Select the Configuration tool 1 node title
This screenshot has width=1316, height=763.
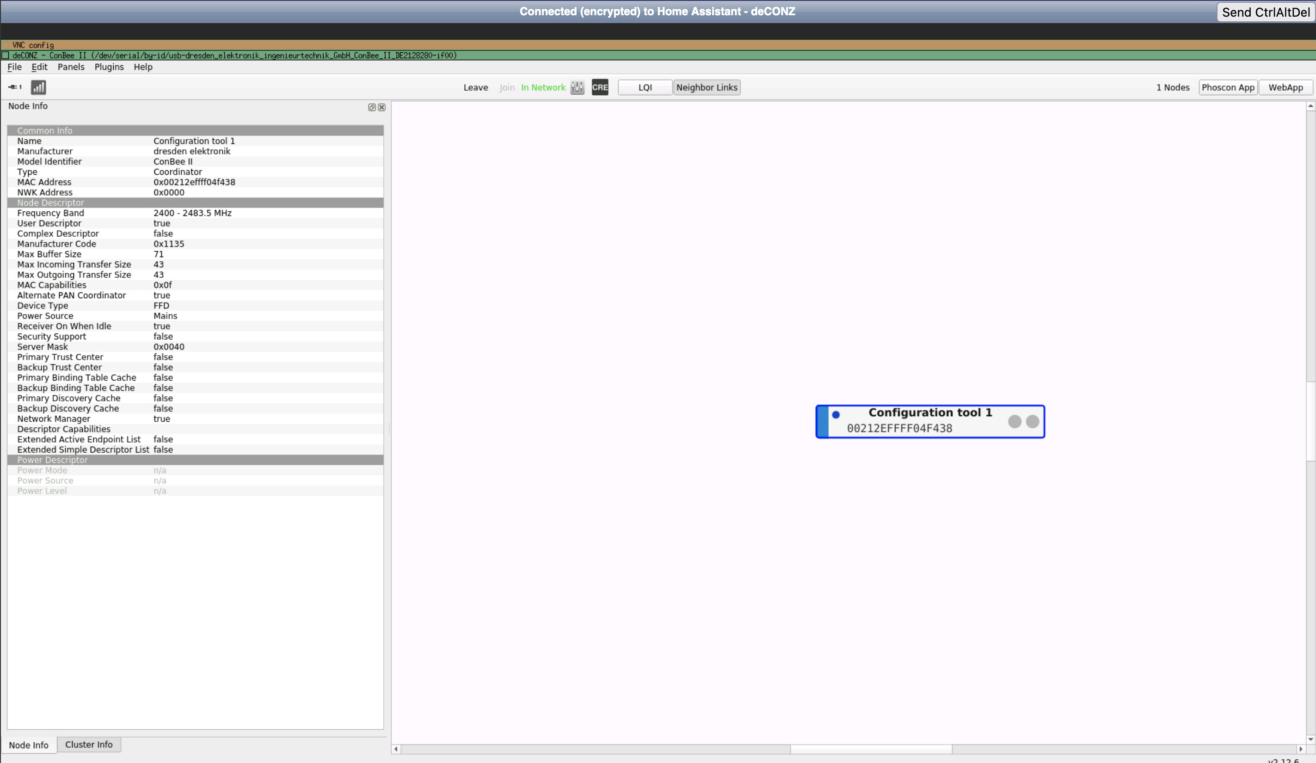pyautogui.click(x=929, y=412)
